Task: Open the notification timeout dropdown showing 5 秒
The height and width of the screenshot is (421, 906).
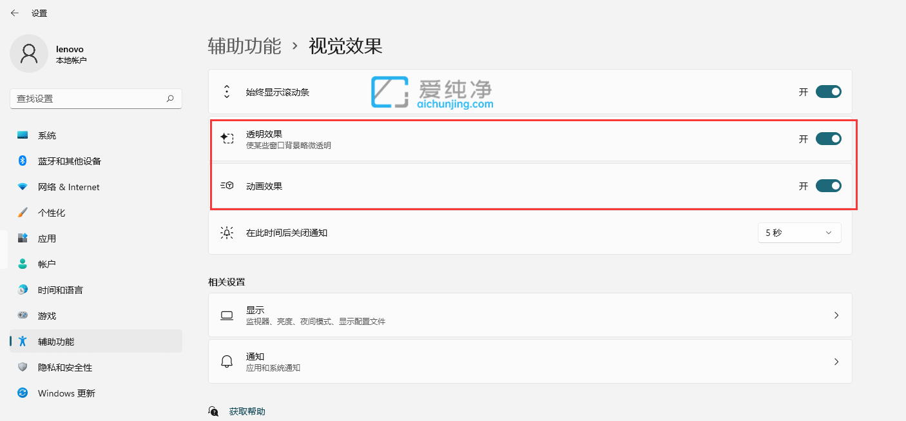Action: tap(799, 233)
